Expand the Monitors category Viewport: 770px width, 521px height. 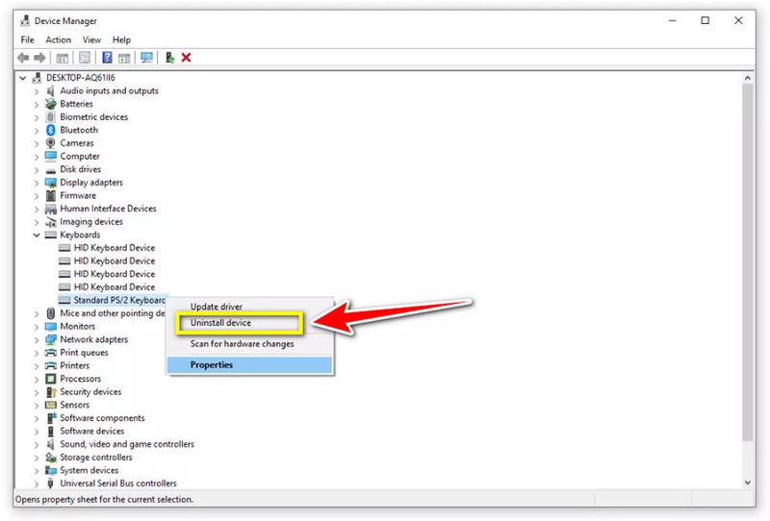point(37,327)
